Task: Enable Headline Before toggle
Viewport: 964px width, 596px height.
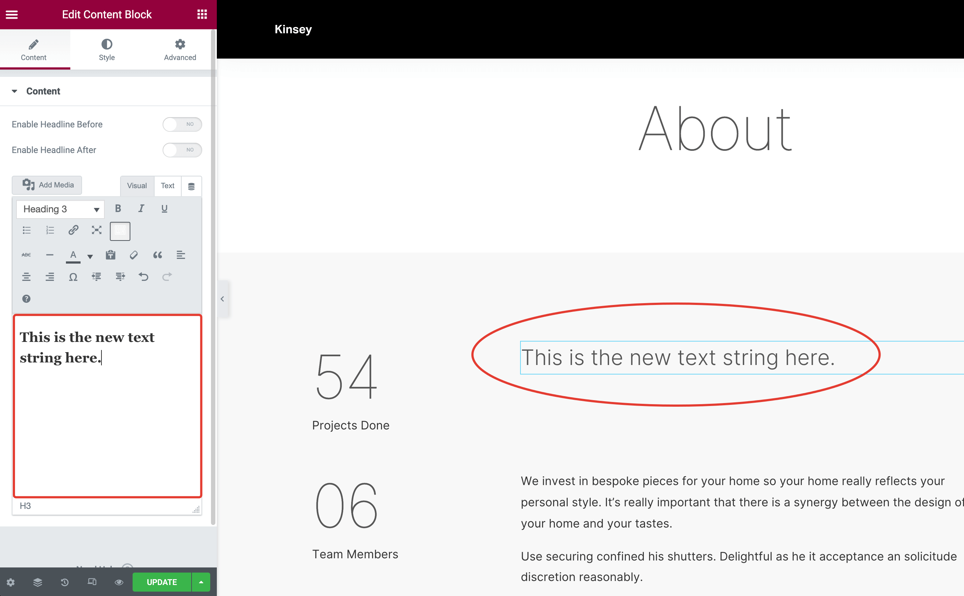Action: [x=182, y=124]
